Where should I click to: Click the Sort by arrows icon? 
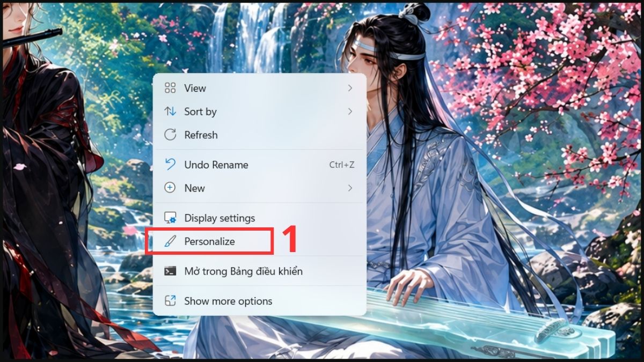click(x=170, y=112)
